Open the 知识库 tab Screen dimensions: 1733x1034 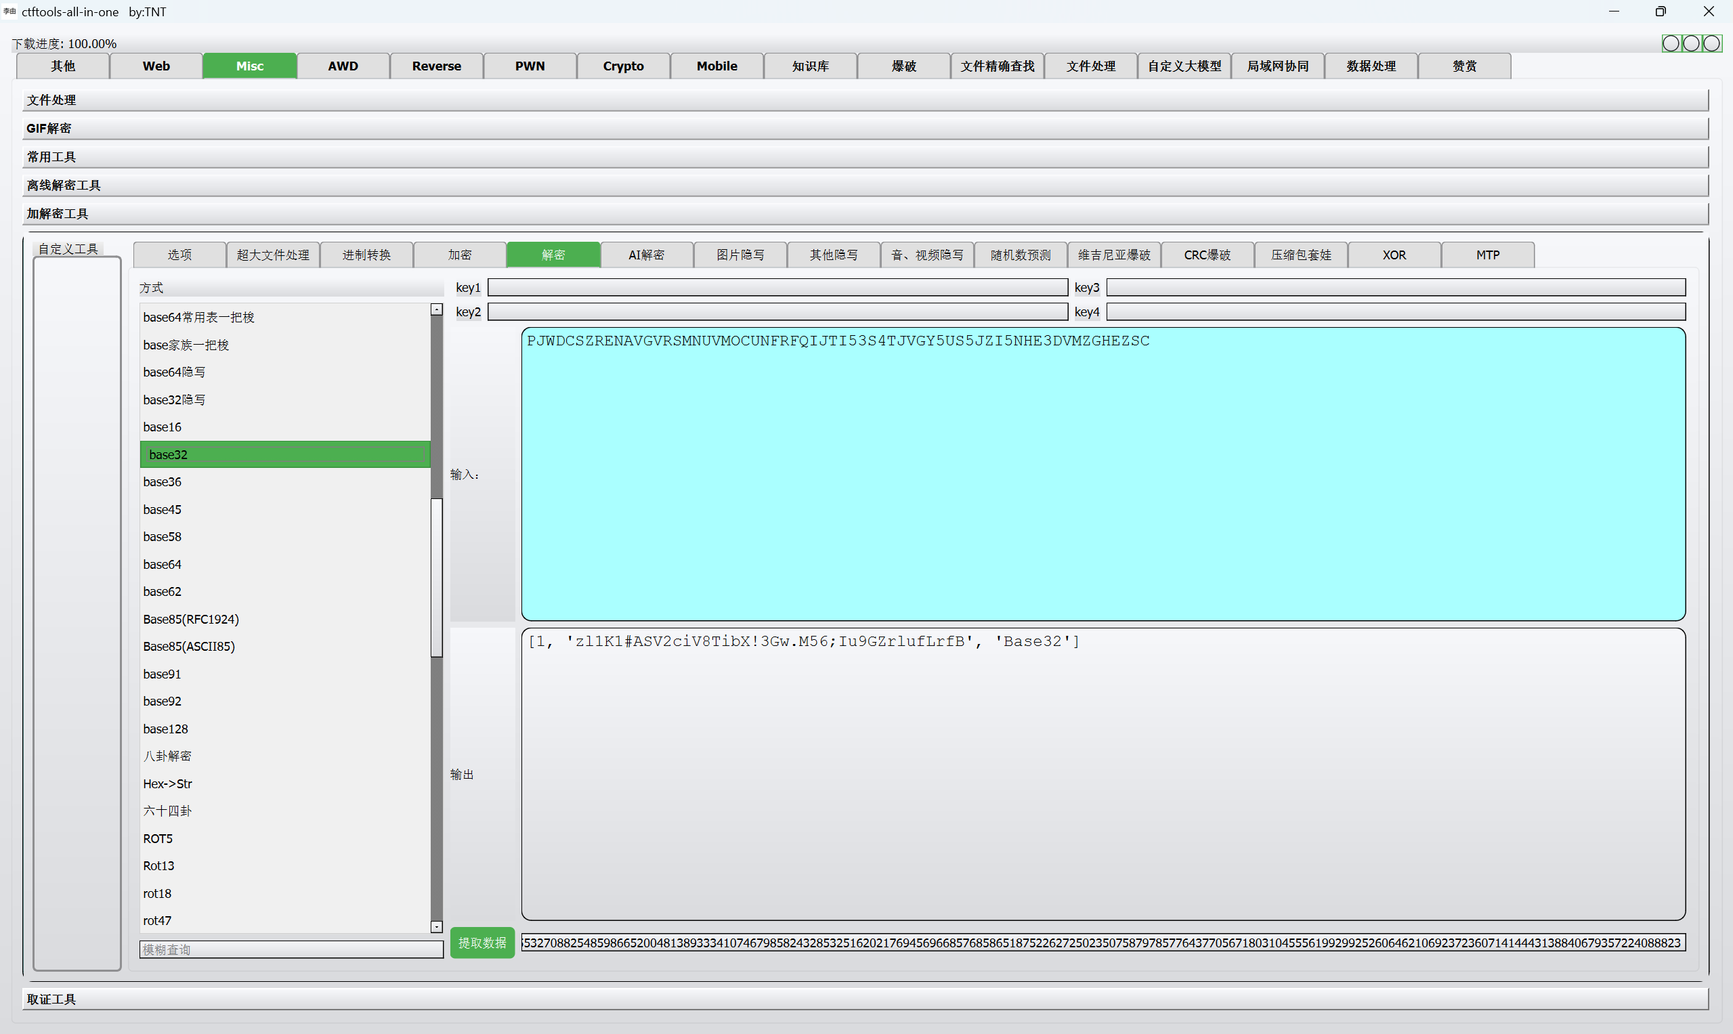(810, 66)
